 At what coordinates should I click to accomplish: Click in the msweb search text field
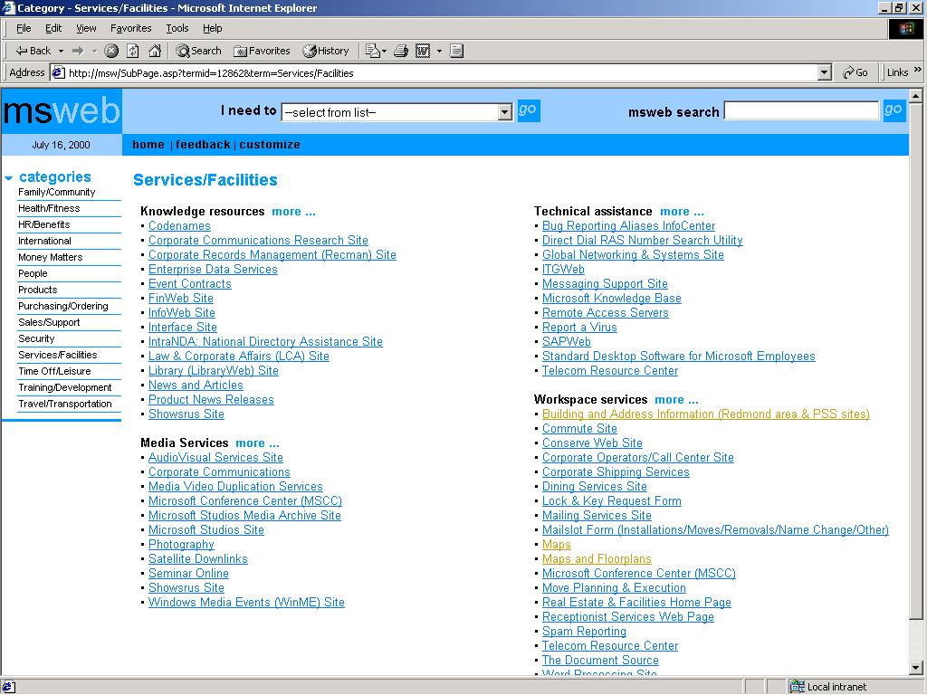coord(802,110)
